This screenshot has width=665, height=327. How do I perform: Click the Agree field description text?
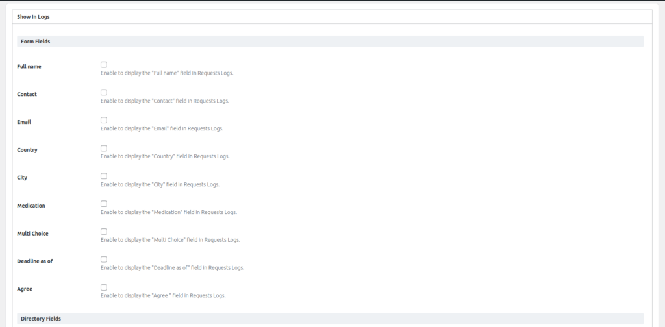(163, 296)
